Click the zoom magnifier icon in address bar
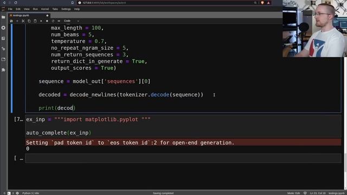The height and width of the screenshot is (195, 347). point(255,3)
